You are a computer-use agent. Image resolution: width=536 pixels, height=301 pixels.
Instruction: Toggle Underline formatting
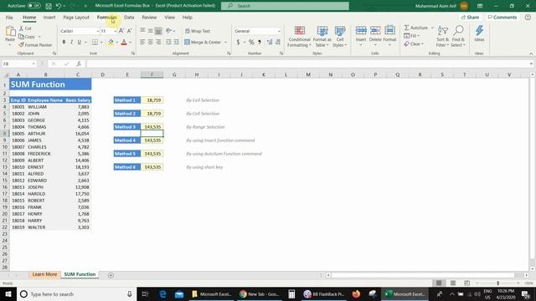point(80,42)
